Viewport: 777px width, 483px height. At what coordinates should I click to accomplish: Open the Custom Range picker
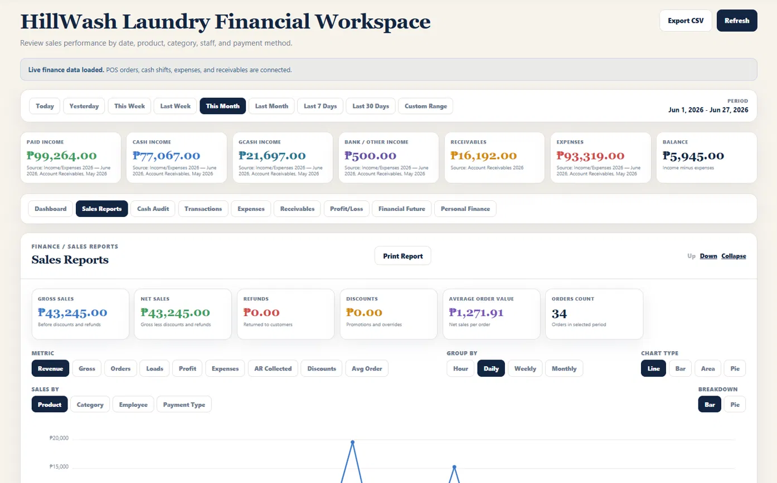point(426,106)
